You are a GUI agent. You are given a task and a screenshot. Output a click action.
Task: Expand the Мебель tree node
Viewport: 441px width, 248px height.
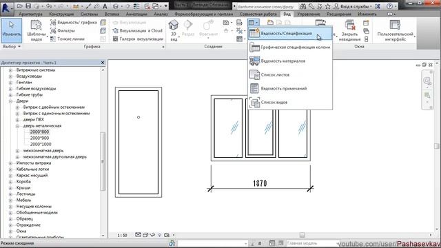11,200
